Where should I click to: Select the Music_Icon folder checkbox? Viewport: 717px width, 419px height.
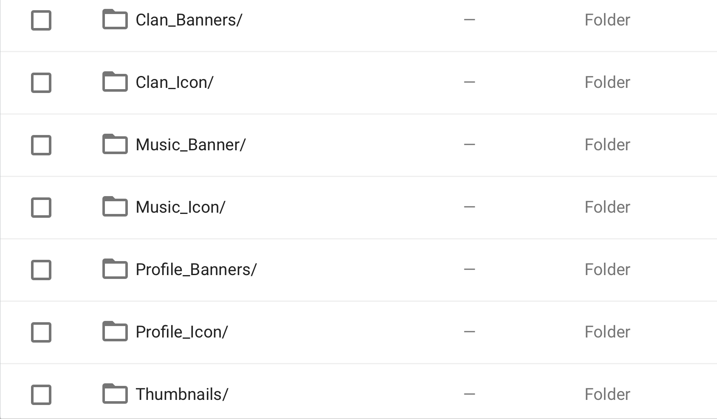pos(41,208)
